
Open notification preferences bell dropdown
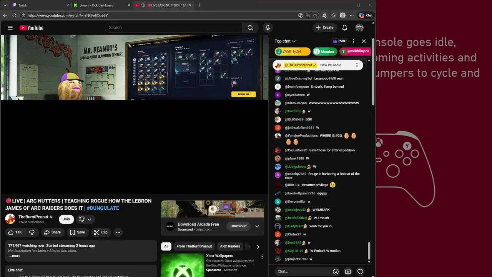85,219
